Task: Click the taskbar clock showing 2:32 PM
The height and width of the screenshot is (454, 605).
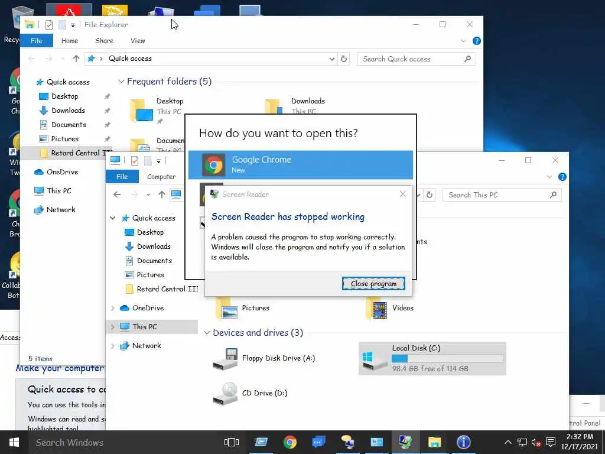Action: point(580,442)
